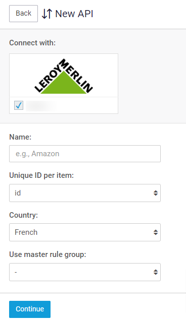This screenshot has height=323, width=186.
Task: Click the Name field label
Action: pyautogui.click(x=20, y=137)
